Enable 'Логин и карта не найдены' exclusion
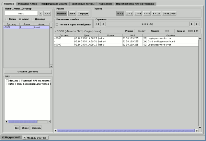This screenshot has height=141, width=206. tap(57, 25)
